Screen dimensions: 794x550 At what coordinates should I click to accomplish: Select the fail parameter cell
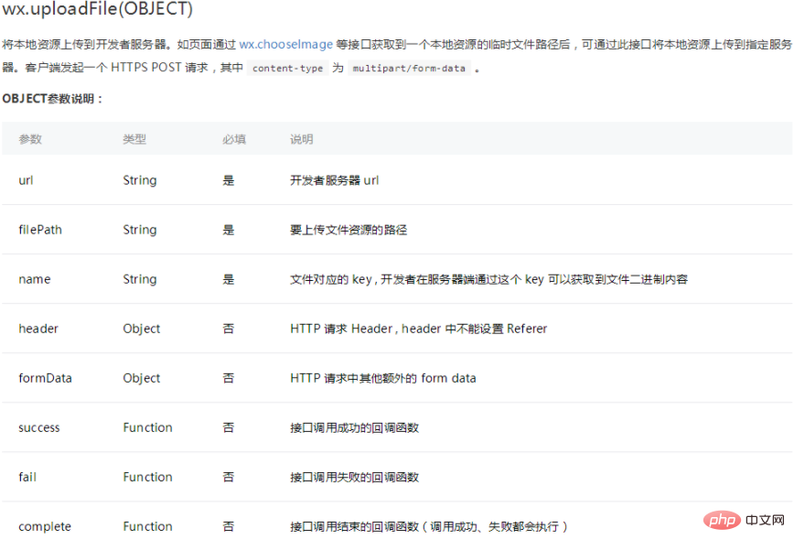[27, 477]
